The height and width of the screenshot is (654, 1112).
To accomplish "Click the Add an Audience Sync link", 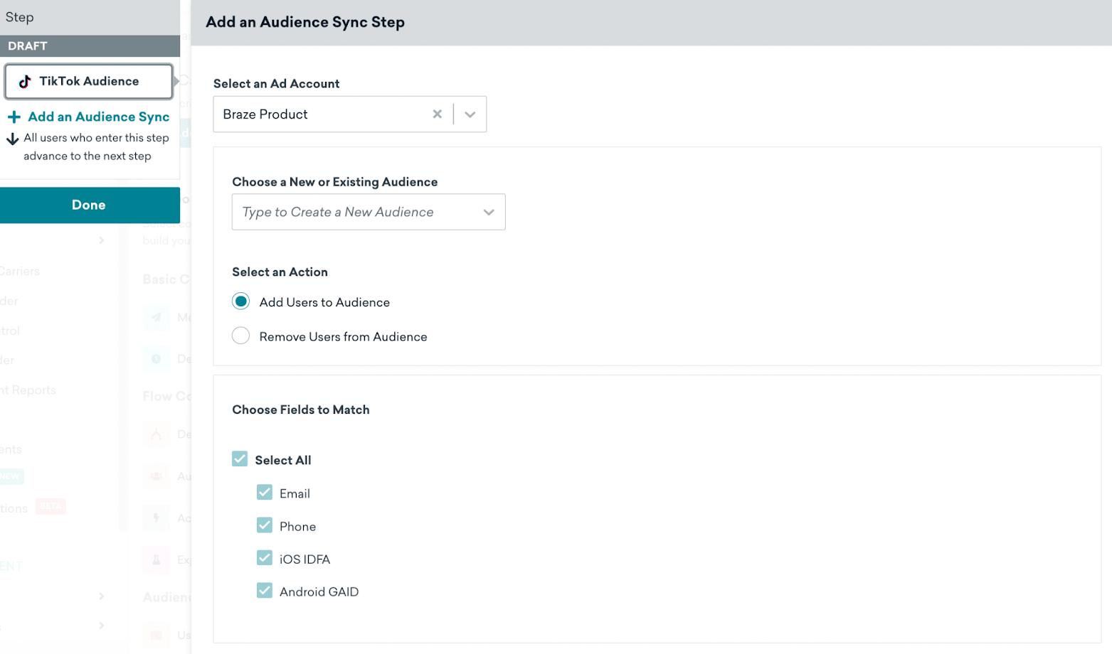I will (x=99, y=117).
